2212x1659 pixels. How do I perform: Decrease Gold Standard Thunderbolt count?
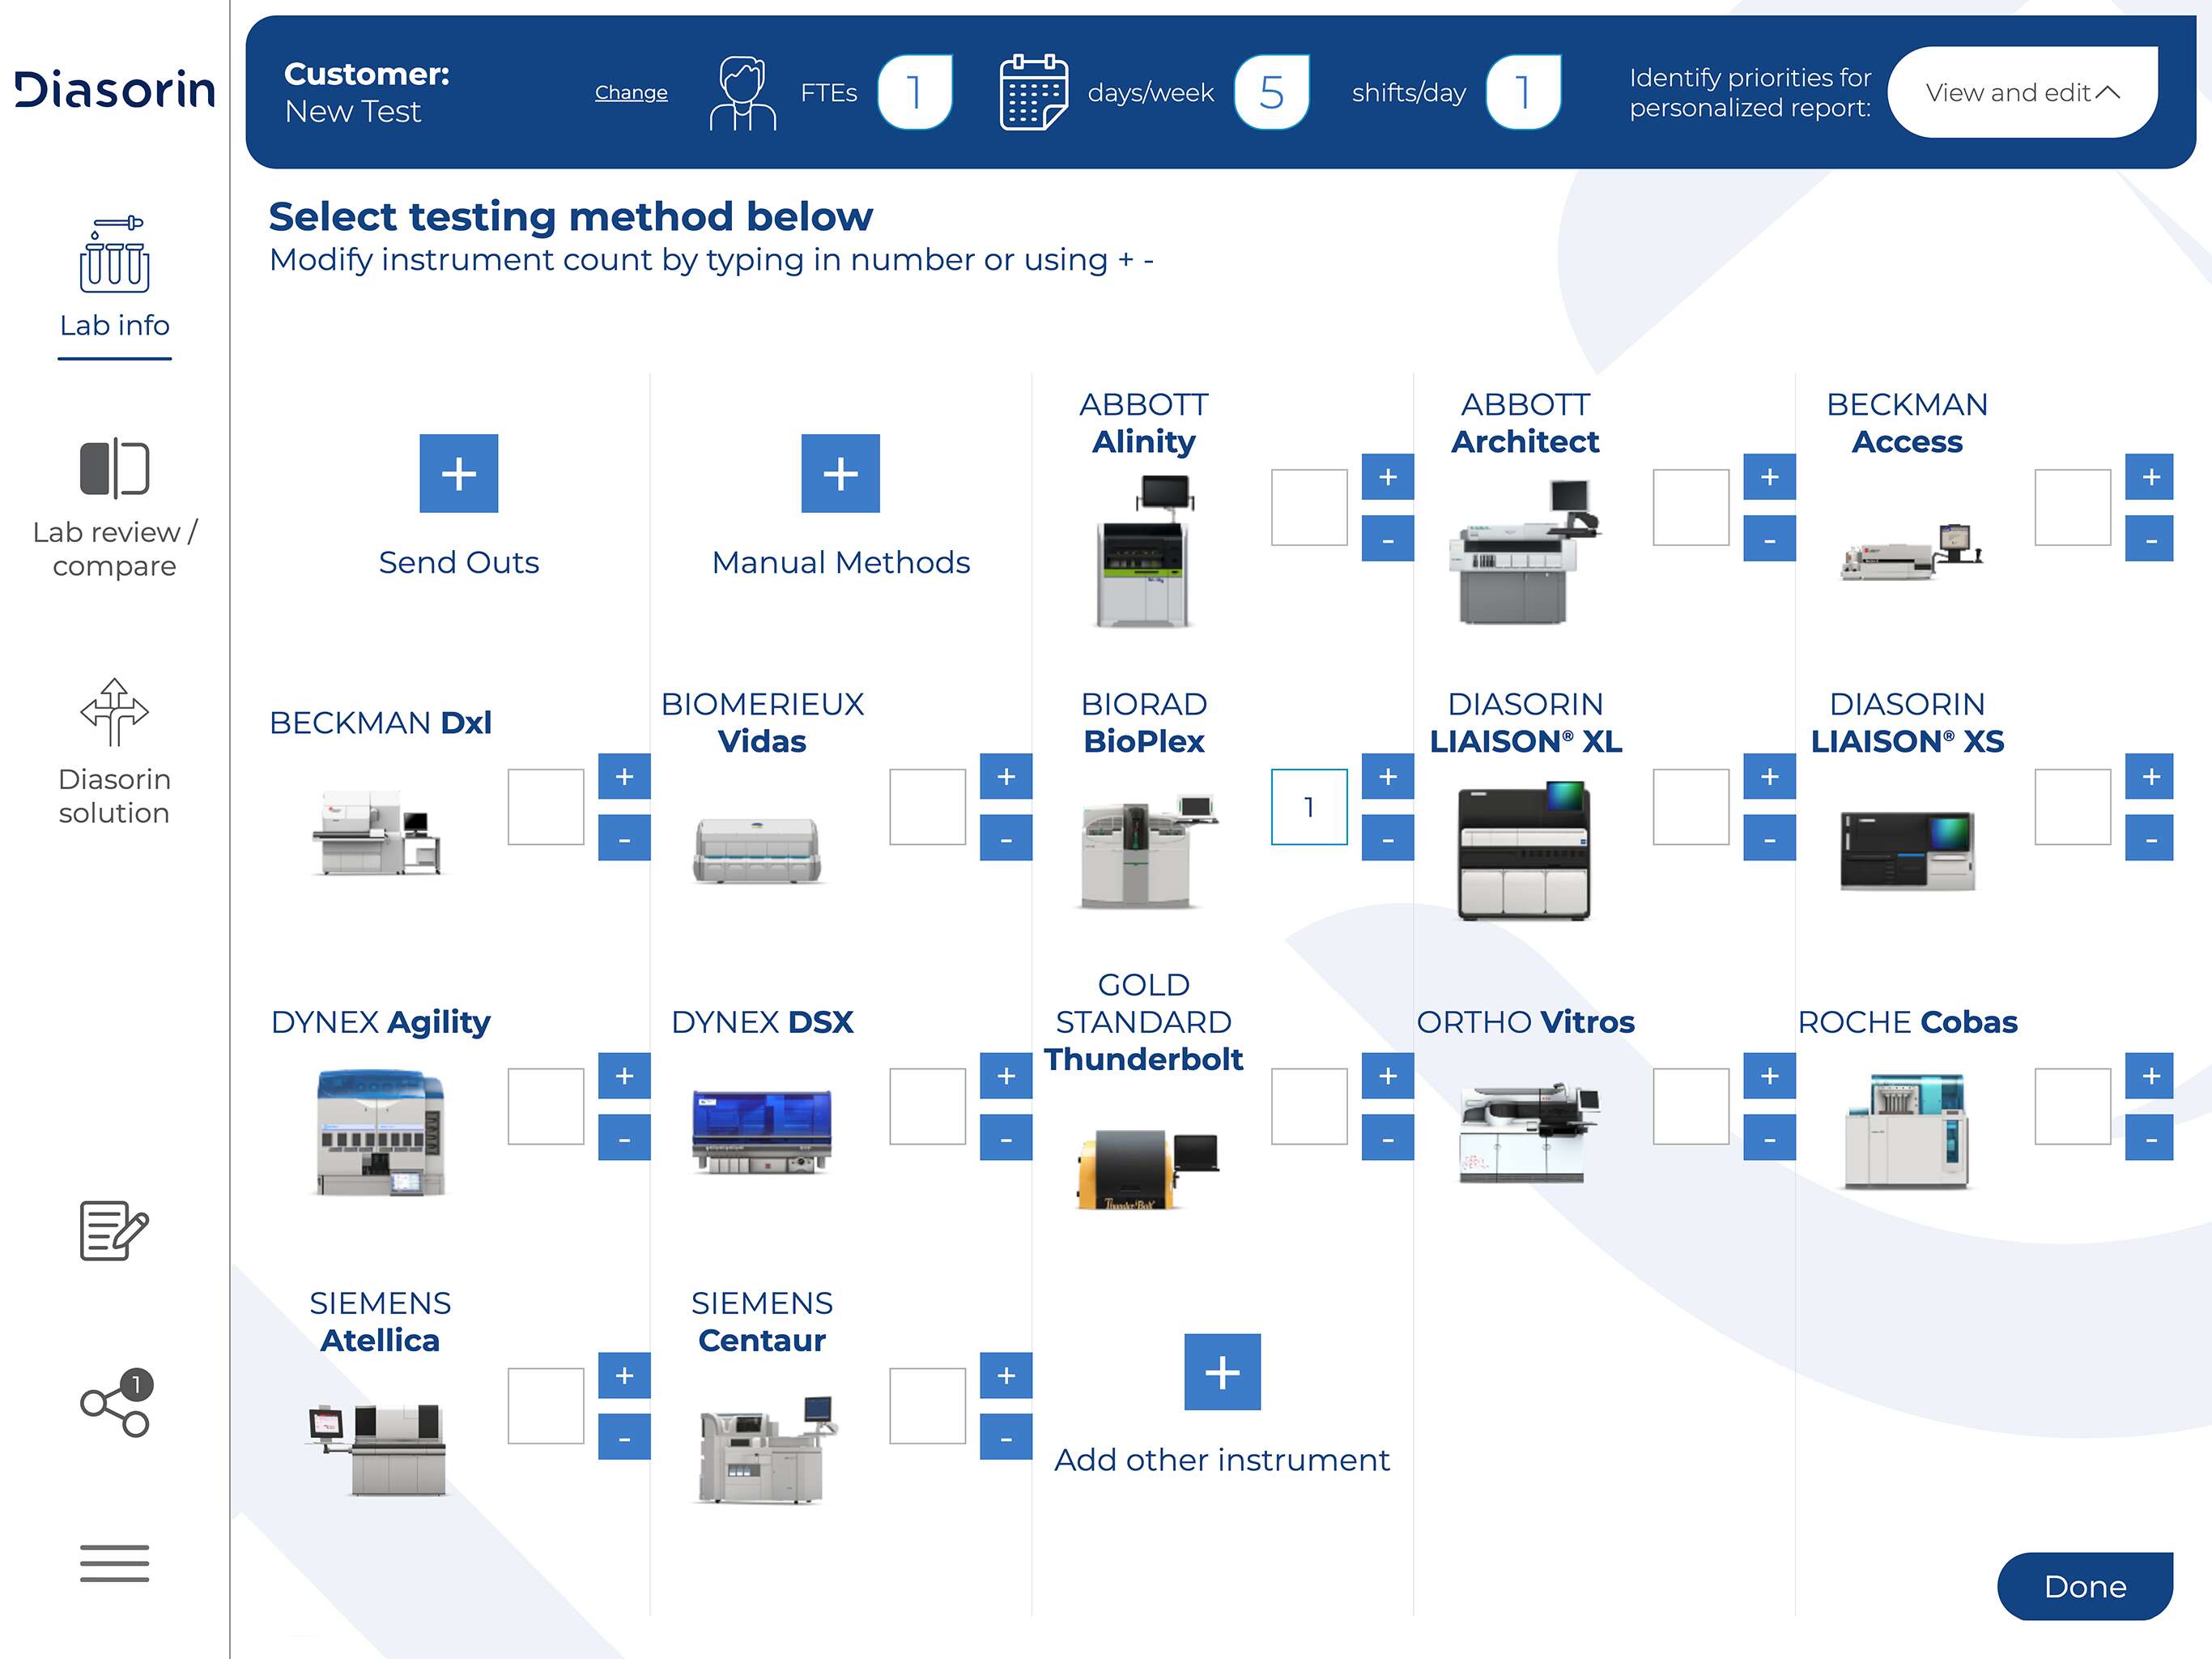pos(1388,1137)
